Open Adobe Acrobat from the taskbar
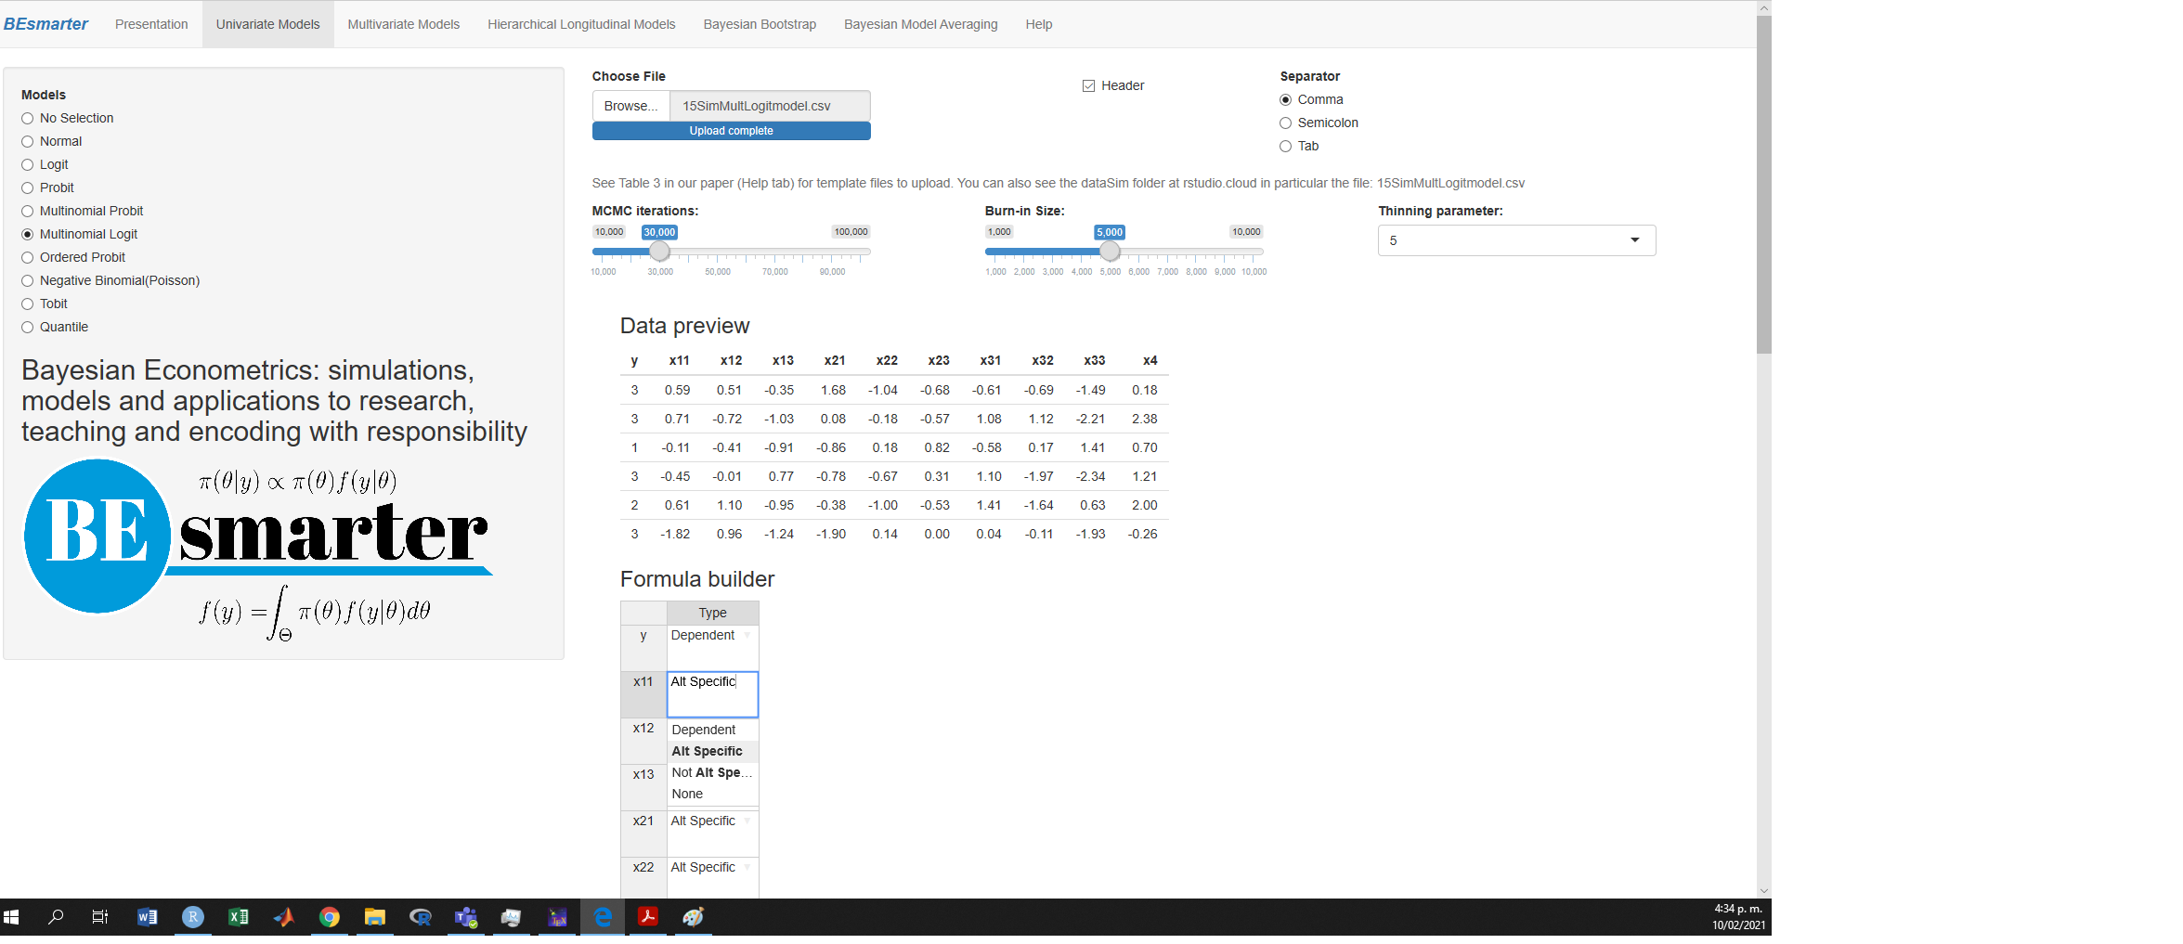 [648, 917]
